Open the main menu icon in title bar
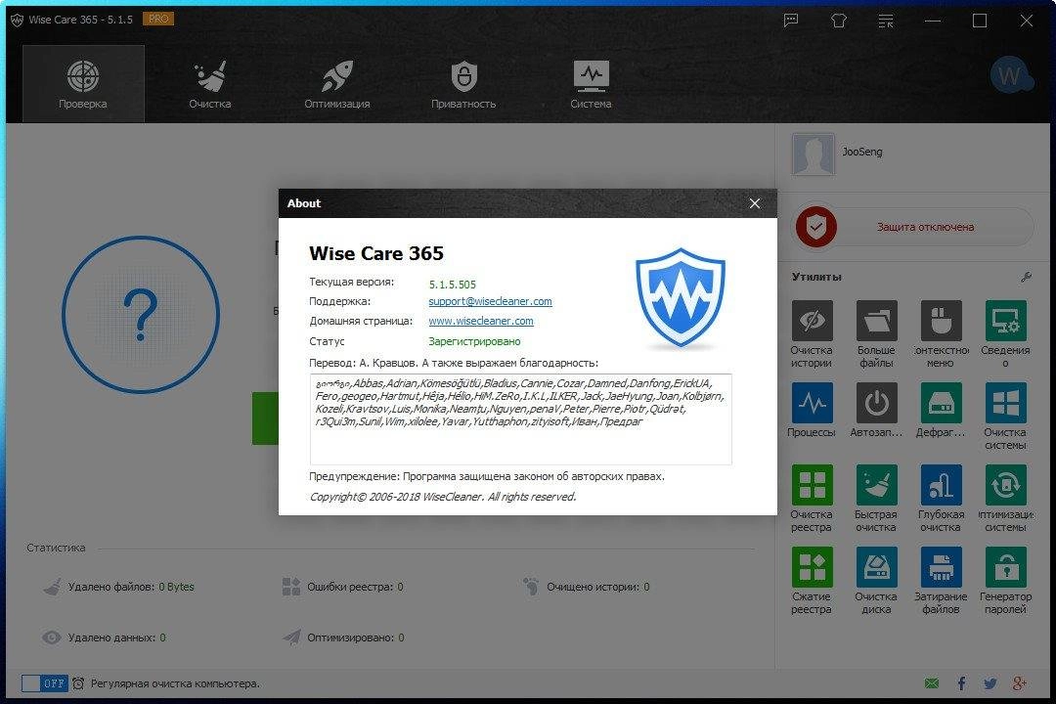The width and height of the screenshot is (1056, 704). (886, 21)
